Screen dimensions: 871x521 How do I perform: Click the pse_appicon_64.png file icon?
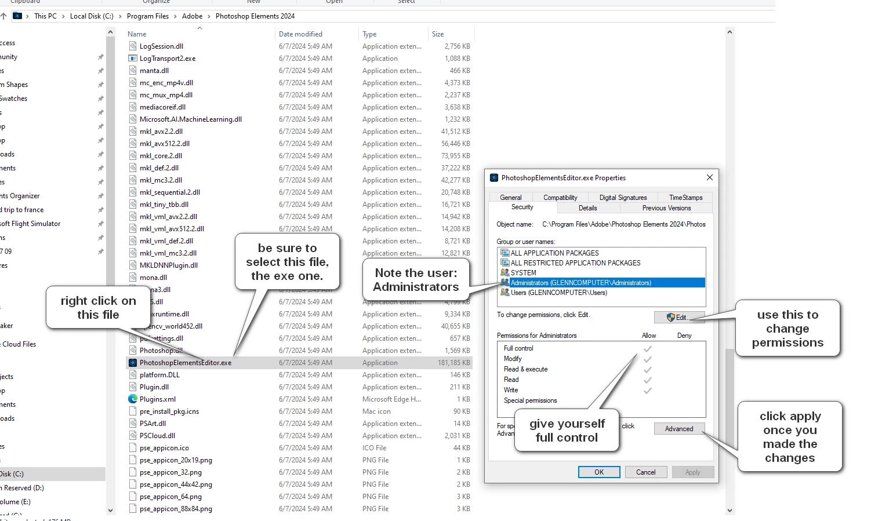pyautogui.click(x=133, y=496)
